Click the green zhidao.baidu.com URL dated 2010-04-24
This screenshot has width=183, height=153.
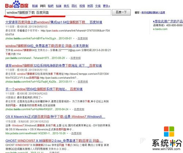37,109
